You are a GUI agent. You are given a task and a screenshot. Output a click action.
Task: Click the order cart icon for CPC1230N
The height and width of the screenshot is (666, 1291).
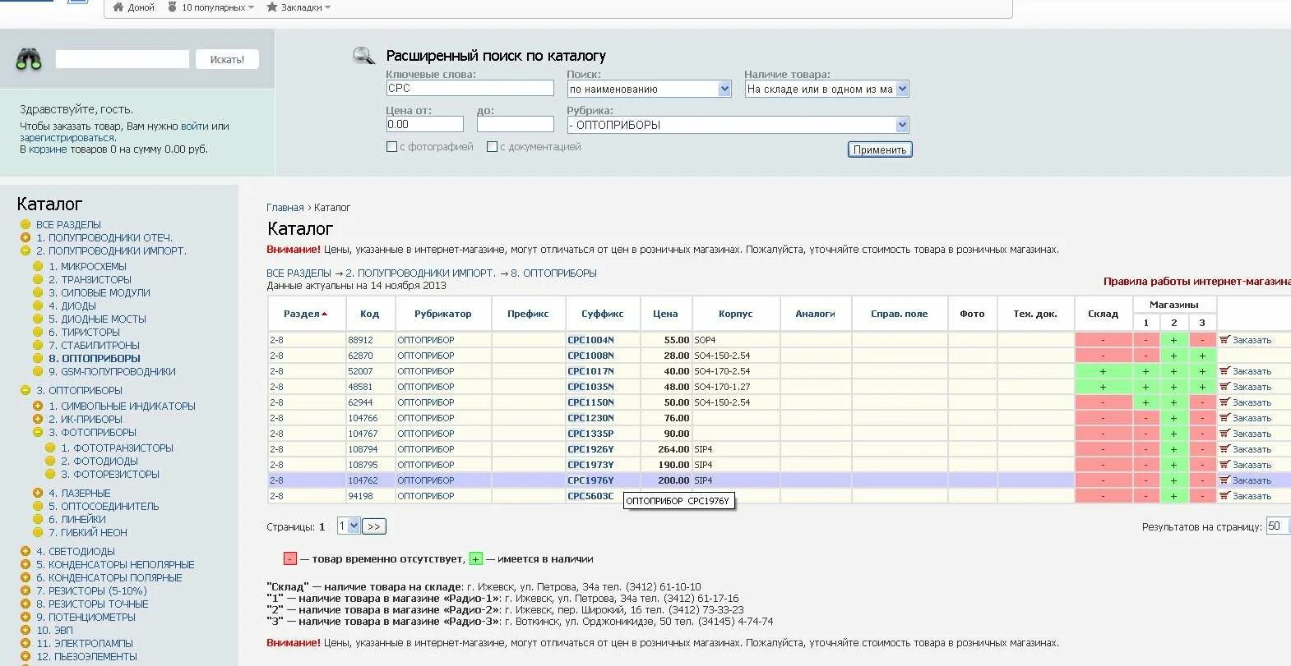[1224, 417]
